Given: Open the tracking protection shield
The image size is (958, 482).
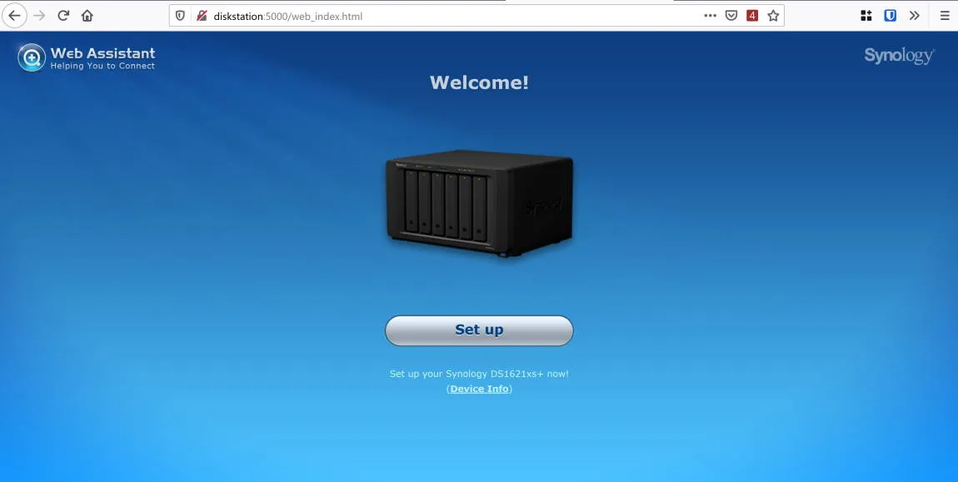Looking at the screenshot, I should click(x=178, y=15).
